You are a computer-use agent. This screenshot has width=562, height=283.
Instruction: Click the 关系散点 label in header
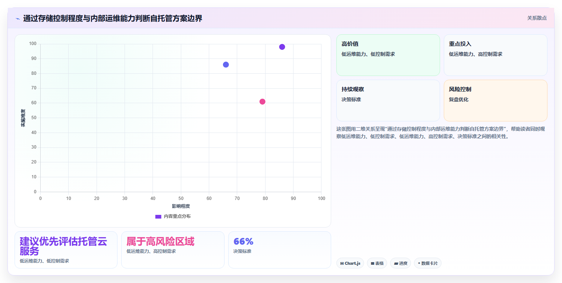click(537, 18)
